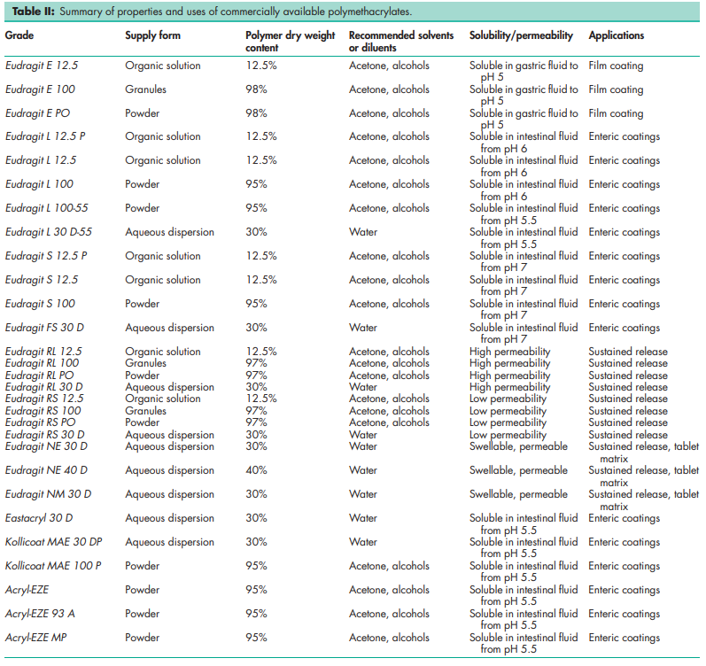Click the 40% polymer dry weight value
This screenshot has width=706, height=666.
[x=257, y=470]
